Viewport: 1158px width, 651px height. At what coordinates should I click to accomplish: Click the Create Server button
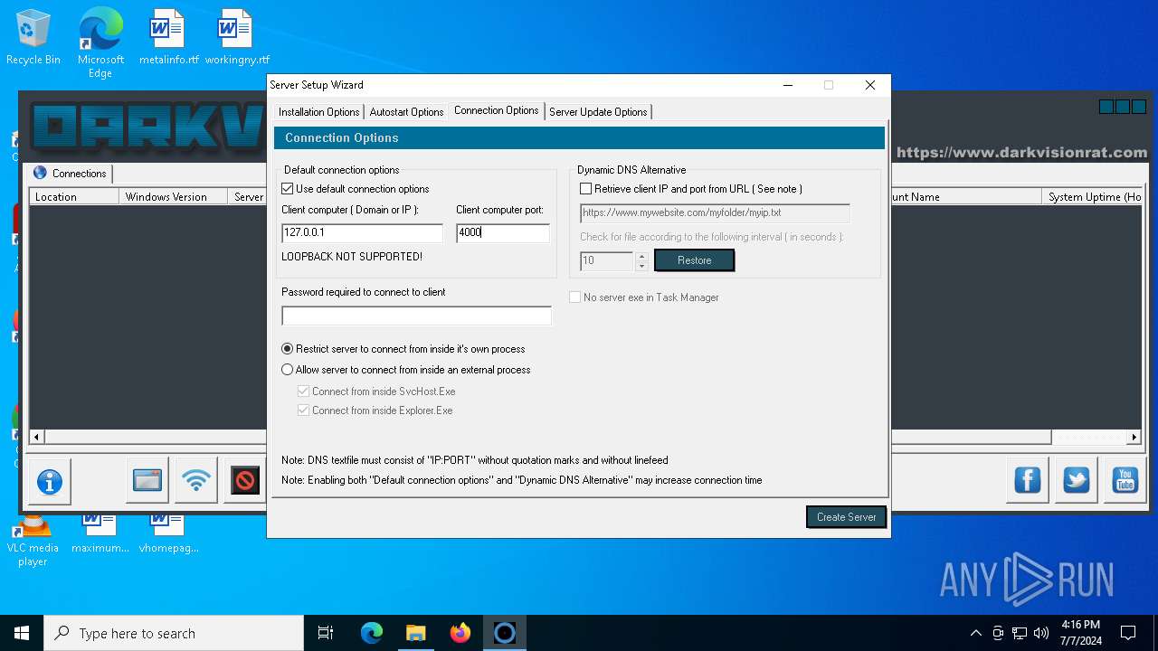(846, 516)
